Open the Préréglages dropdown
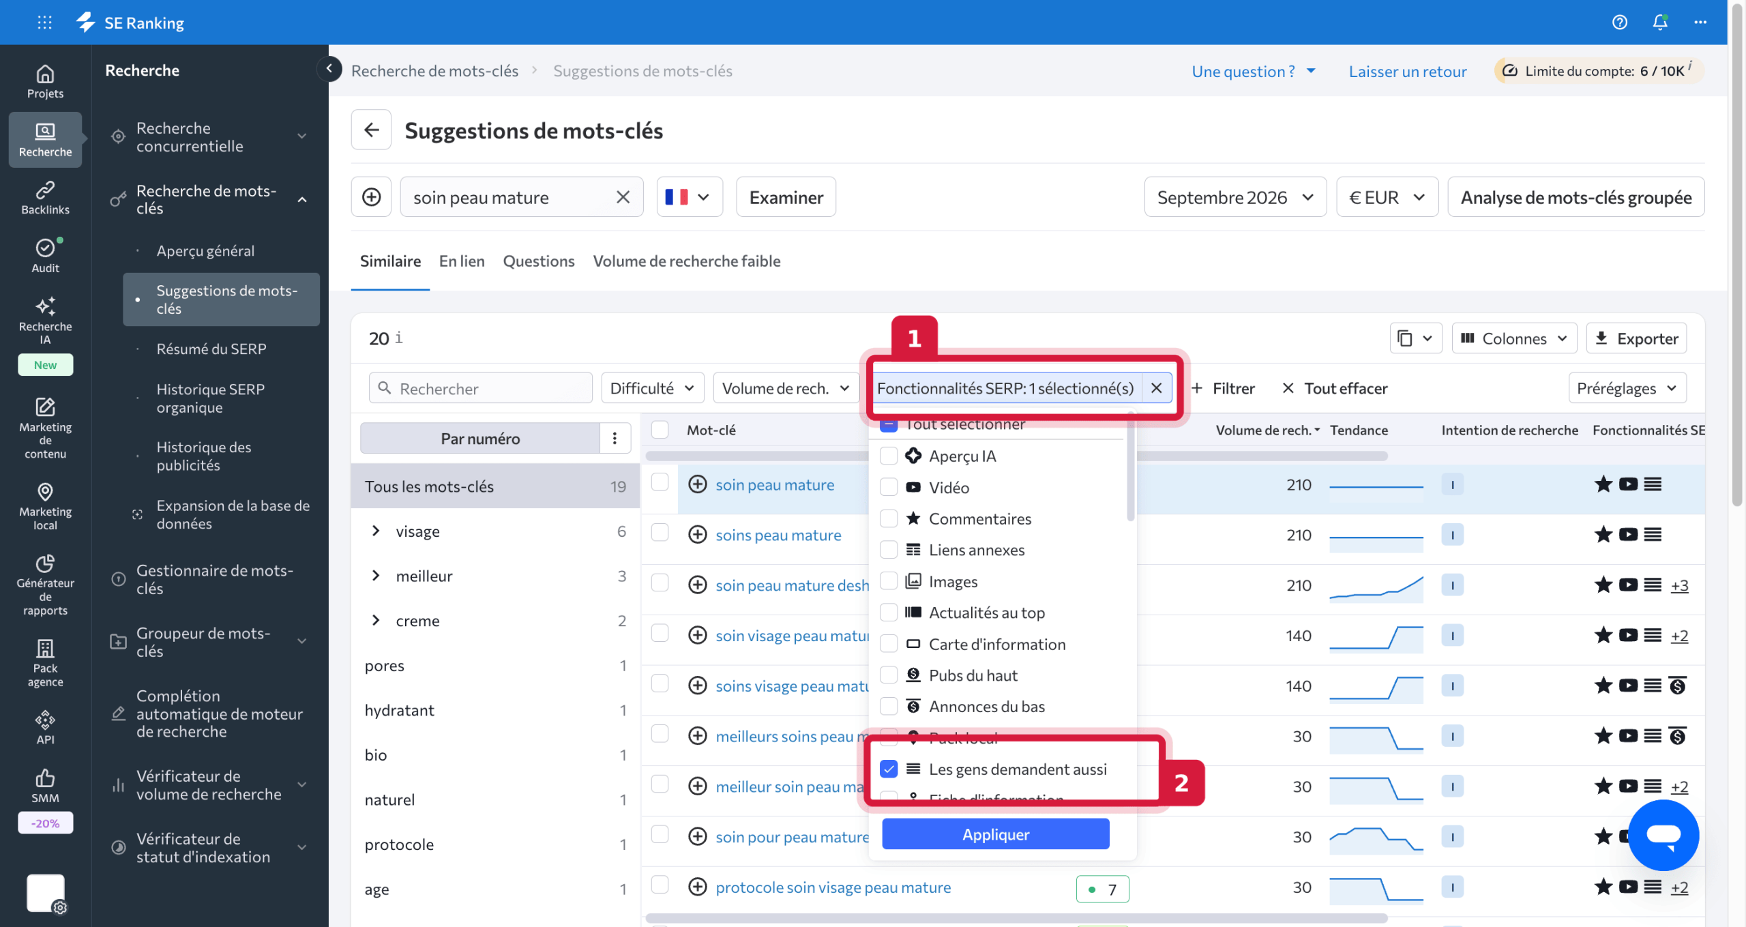 click(1627, 387)
